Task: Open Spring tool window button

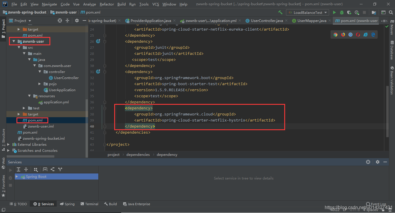Action: (67, 204)
